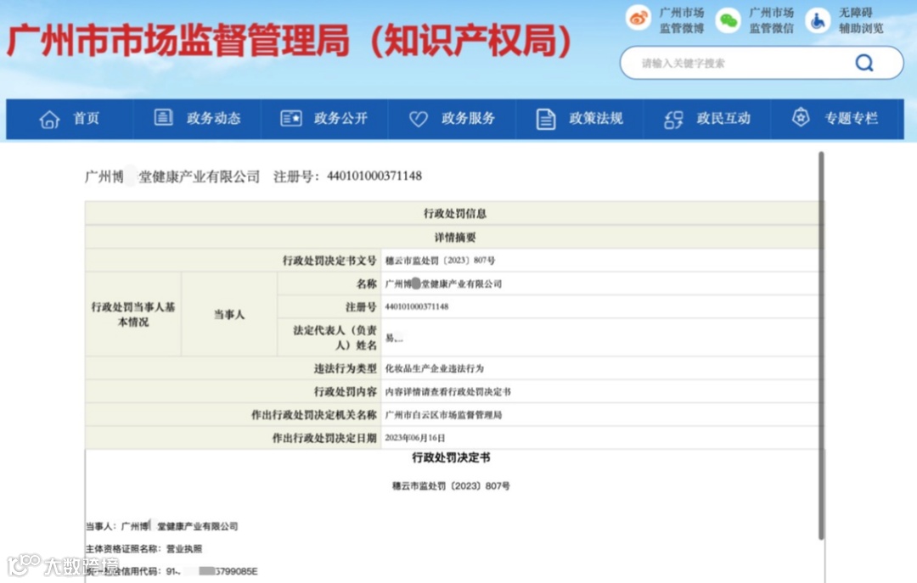The image size is (917, 583).
Task: Click the 主体资格证照名称: 营业执照 line
Action: (143, 548)
